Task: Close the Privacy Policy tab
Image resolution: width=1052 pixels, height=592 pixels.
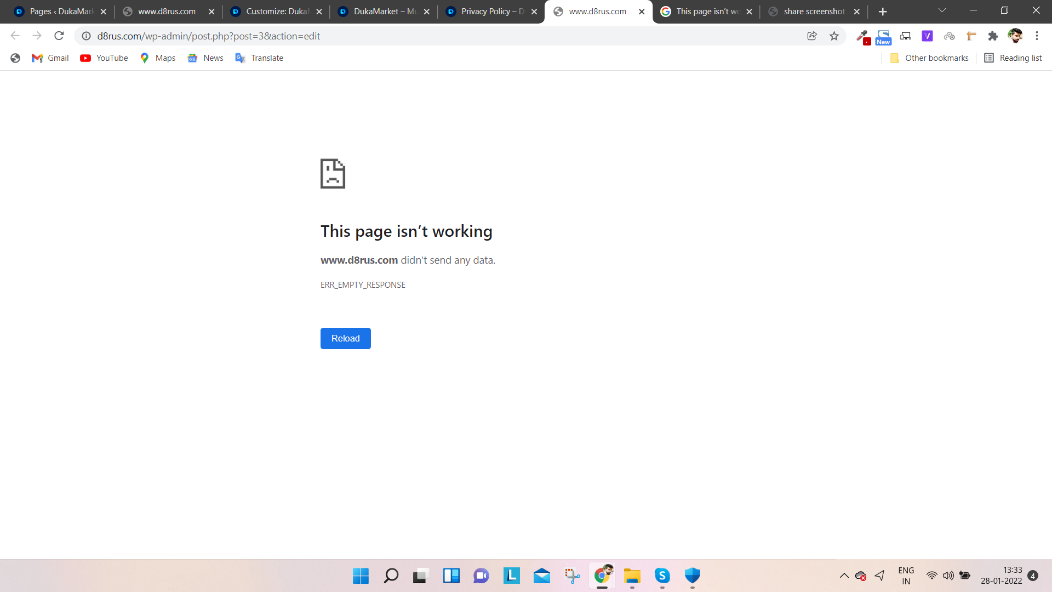Action: (534, 12)
